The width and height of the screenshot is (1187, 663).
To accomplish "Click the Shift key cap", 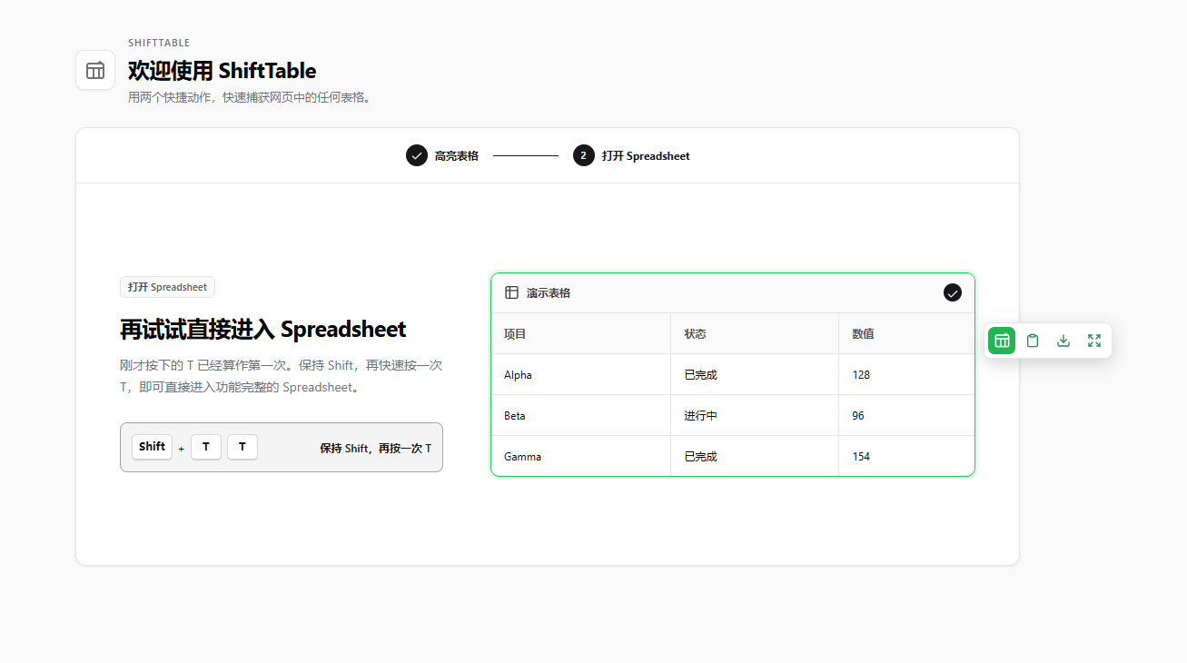I will [152, 447].
